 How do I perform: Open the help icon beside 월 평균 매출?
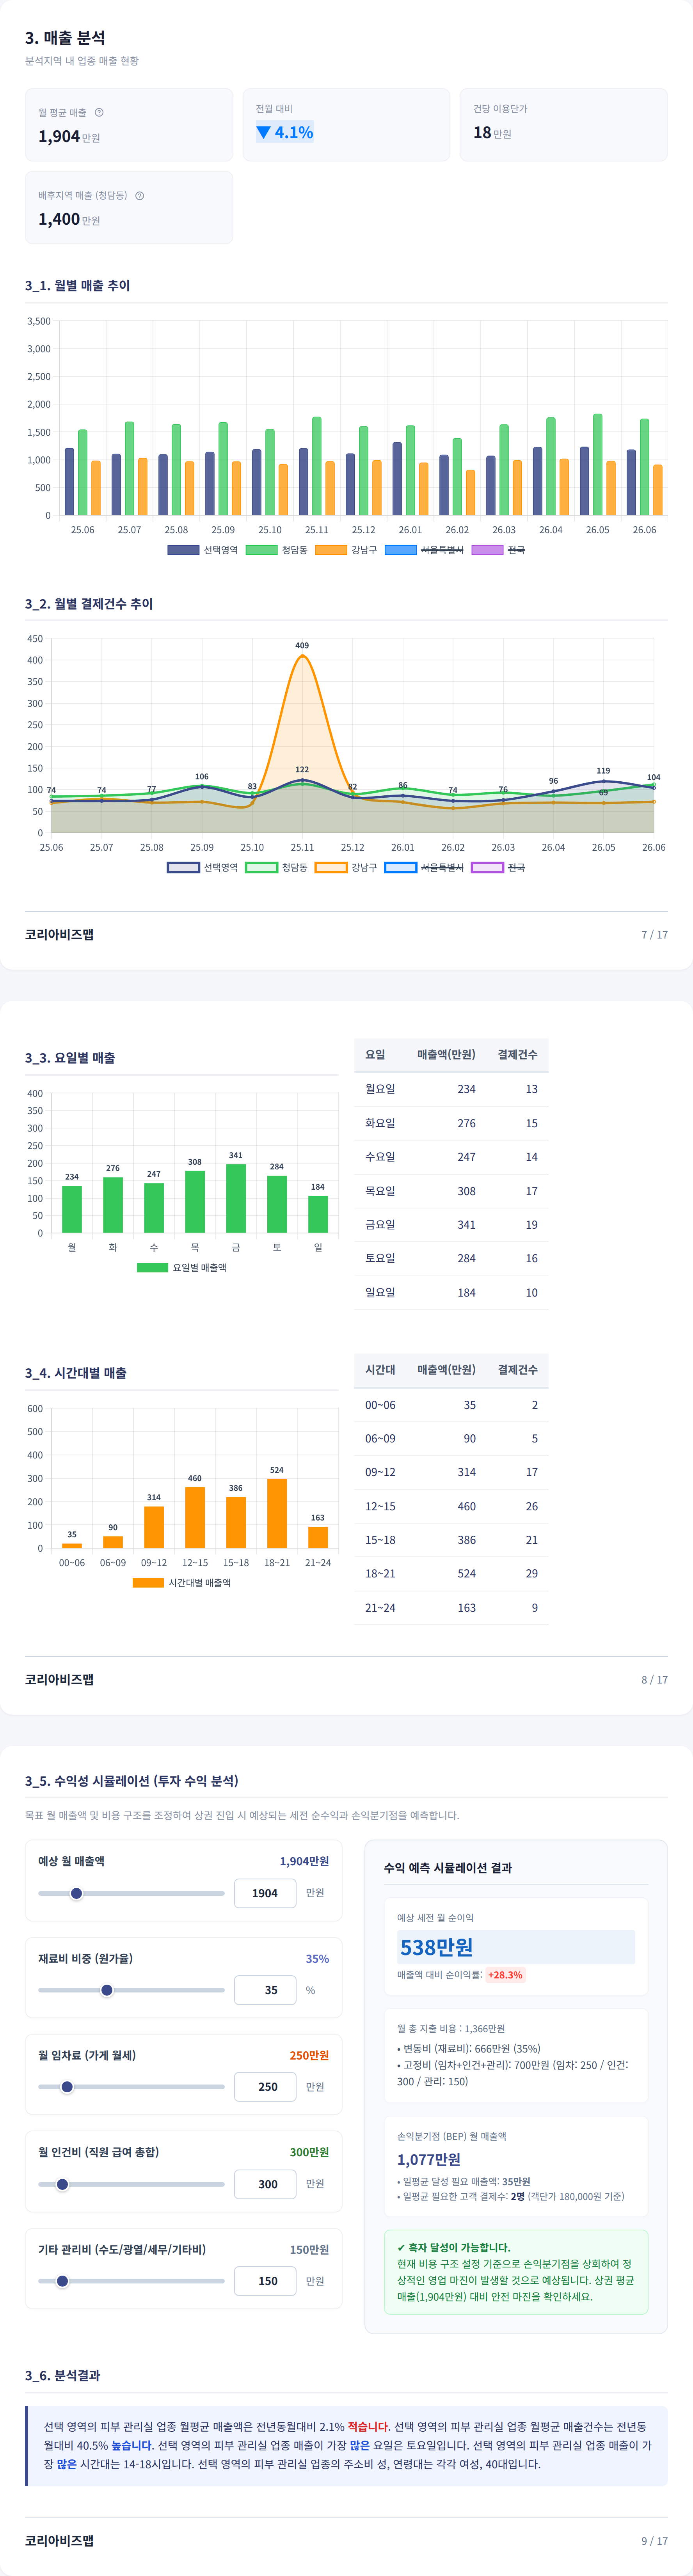99,112
